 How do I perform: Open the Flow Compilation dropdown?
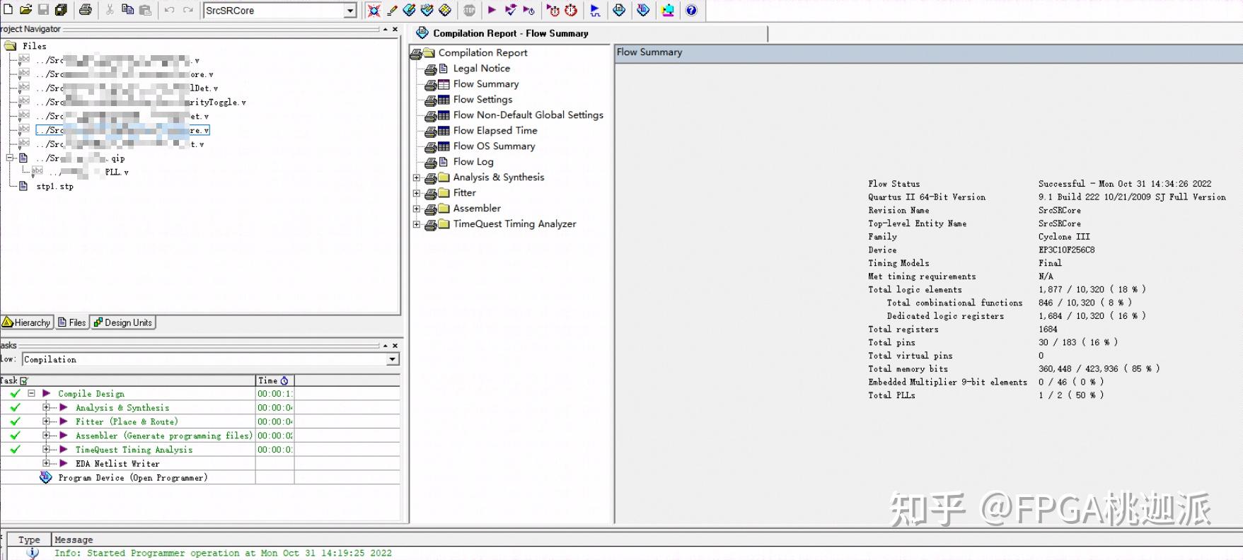[x=392, y=360]
